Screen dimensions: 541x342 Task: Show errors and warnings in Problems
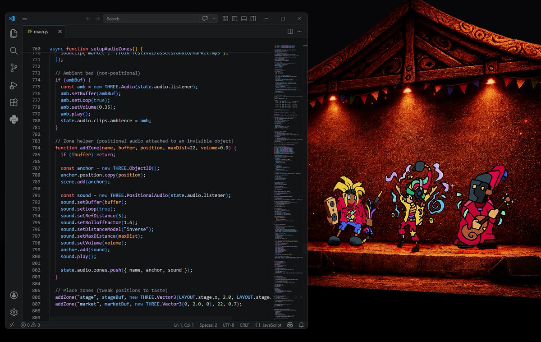tap(30, 325)
